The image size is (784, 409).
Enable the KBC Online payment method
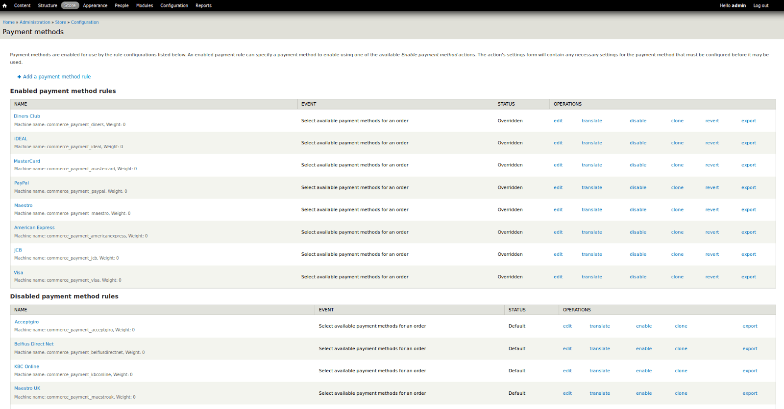tap(643, 371)
